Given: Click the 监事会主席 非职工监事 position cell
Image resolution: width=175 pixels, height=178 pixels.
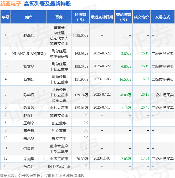Looking at the screenshot, I should point(59,149).
